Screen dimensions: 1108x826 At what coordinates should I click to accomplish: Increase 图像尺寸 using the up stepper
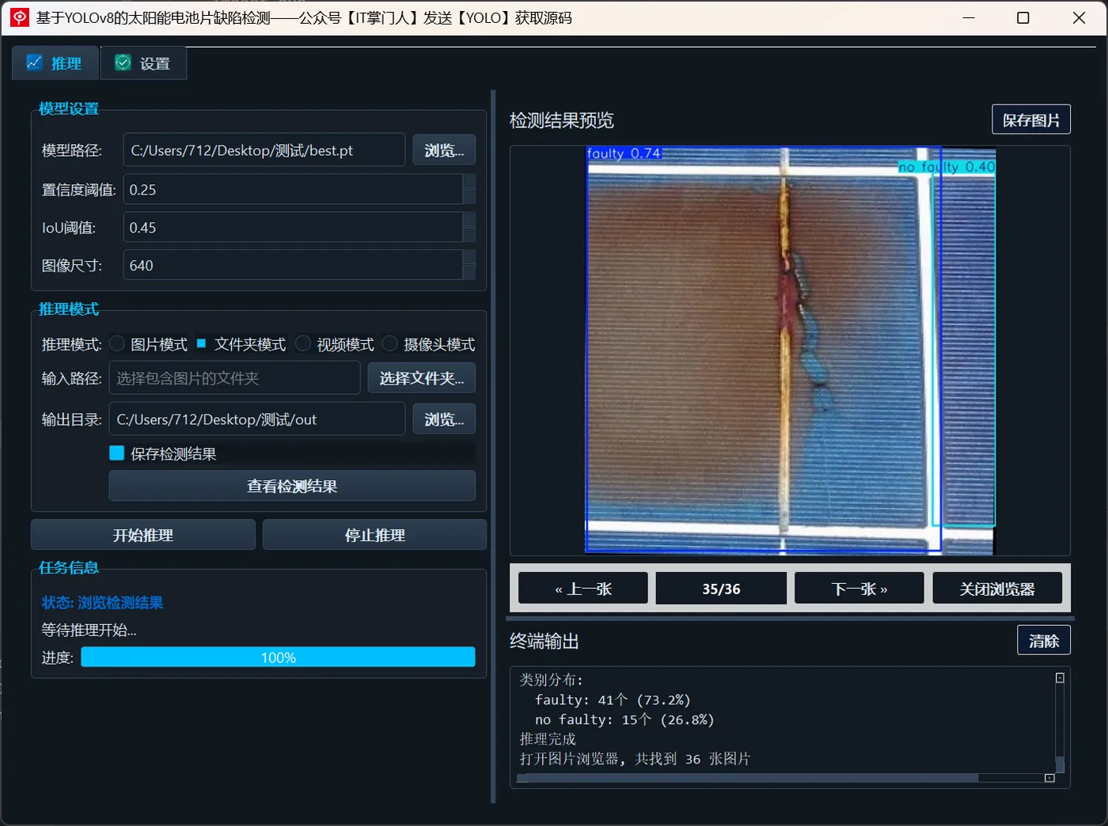click(x=469, y=257)
